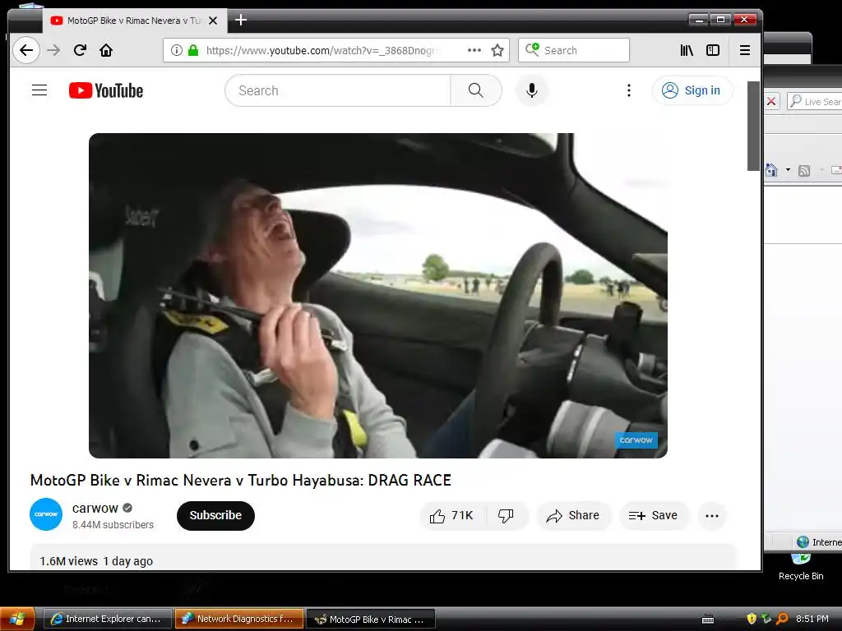Screen dimensions: 842x631
Task: Switch to MotoGP Bike v Rimac taskbar button
Action: (371, 619)
